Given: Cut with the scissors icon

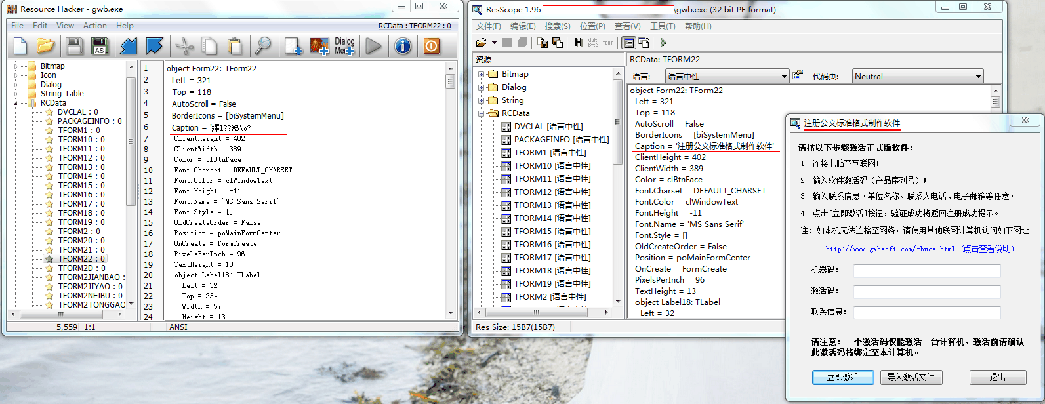Looking at the screenshot, I should click(184, 46).
